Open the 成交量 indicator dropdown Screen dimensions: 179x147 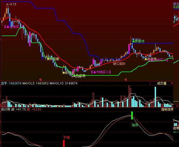click(x=161, y=83)
